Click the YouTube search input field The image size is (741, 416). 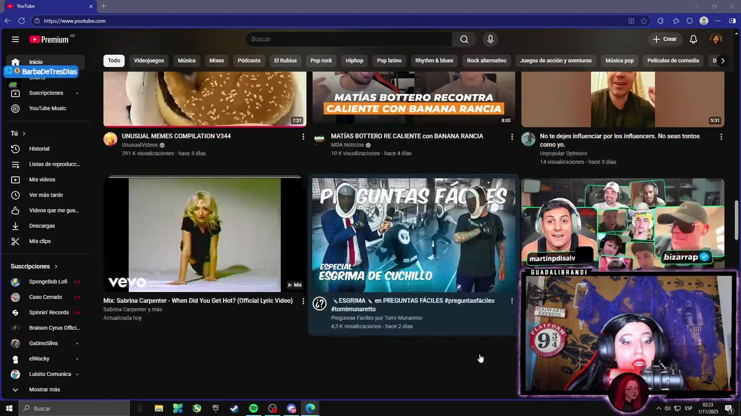(349, 39)
